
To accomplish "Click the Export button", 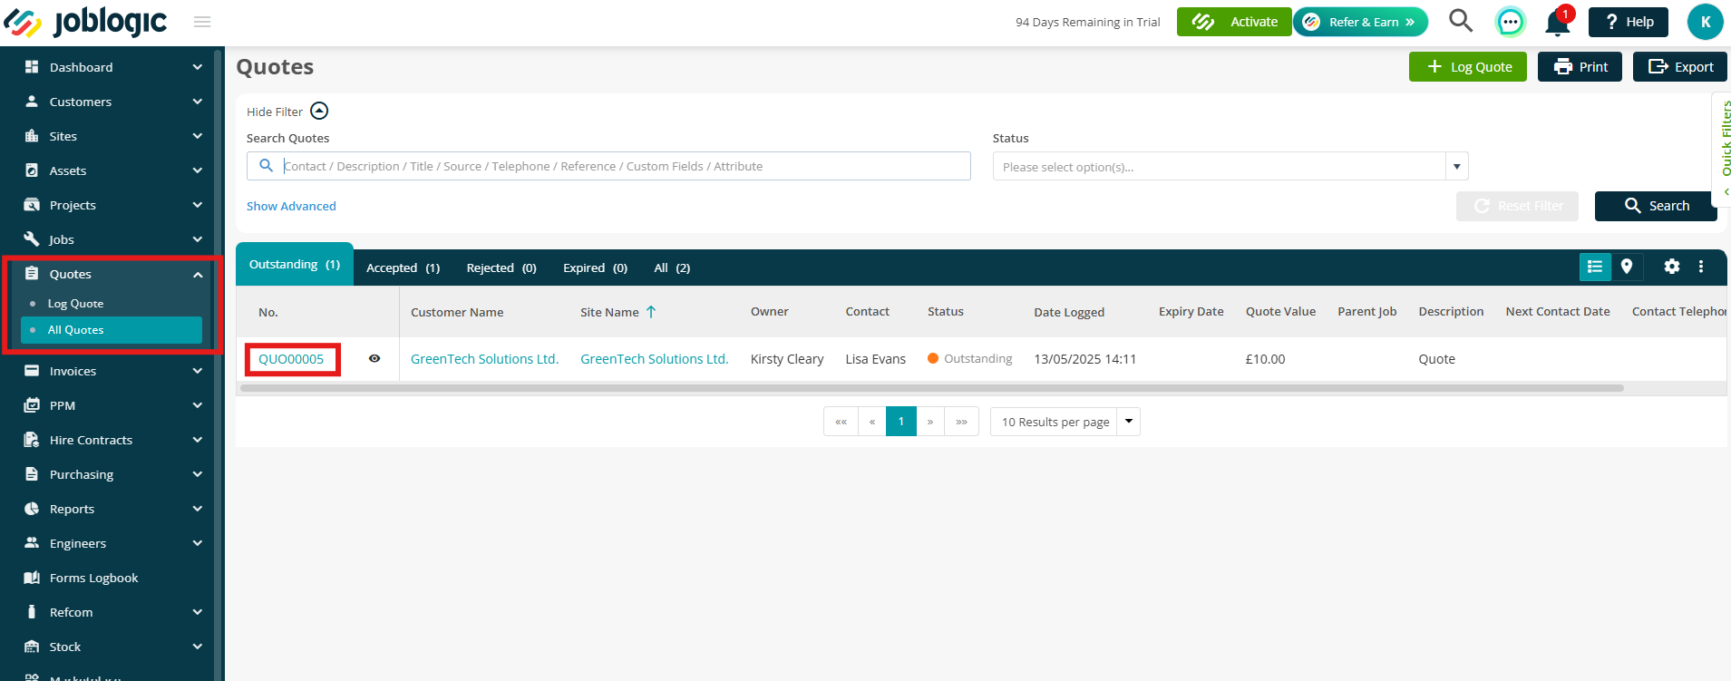I will (x=1679, y=66).
